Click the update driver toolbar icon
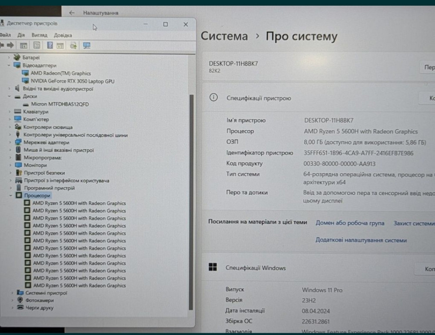This screenshot has width=435, height=335. [73, 45]
